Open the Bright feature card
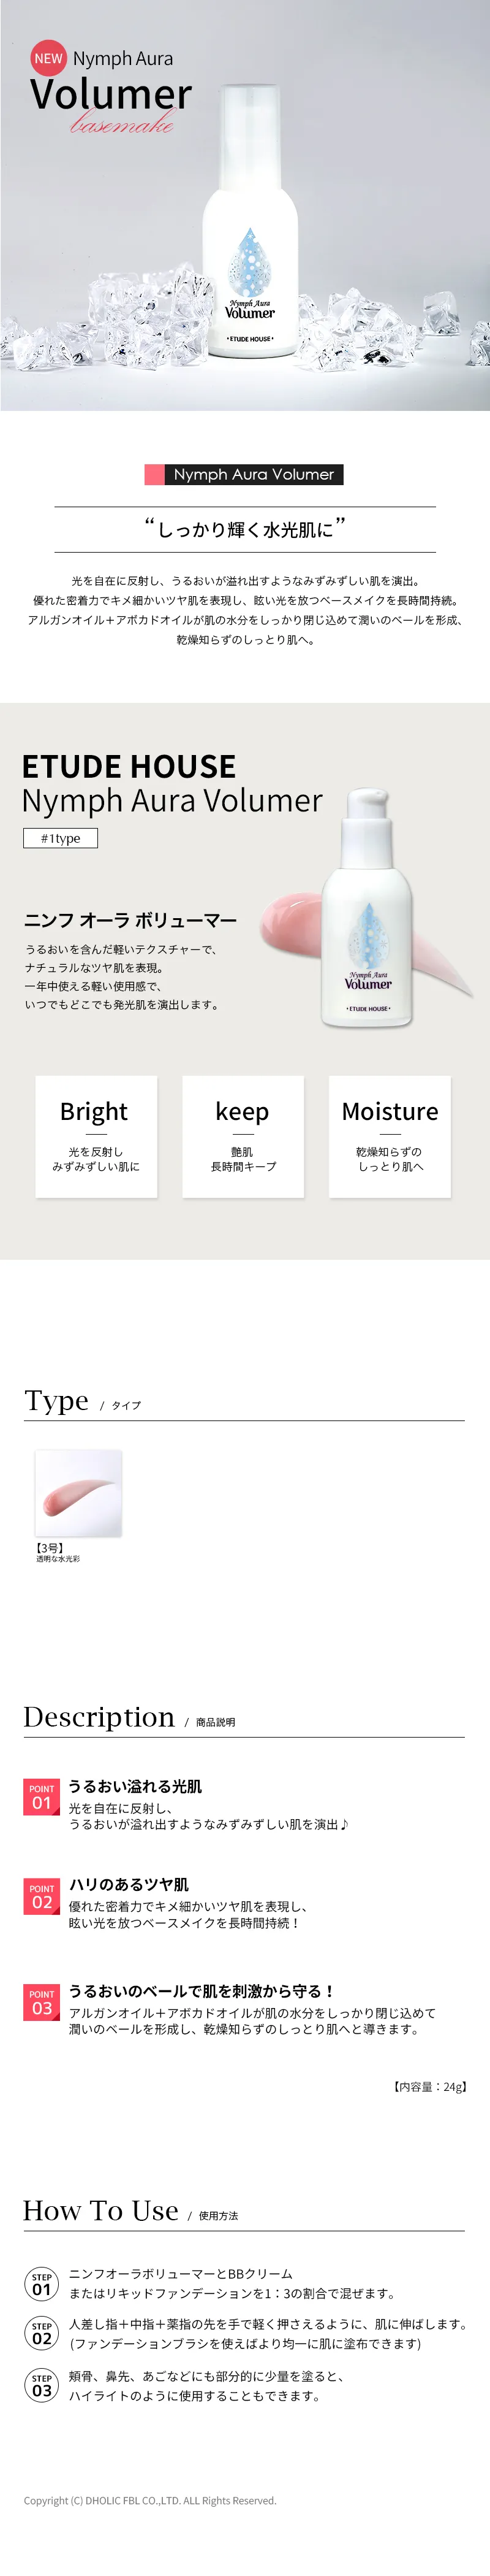 [96, 1137]
